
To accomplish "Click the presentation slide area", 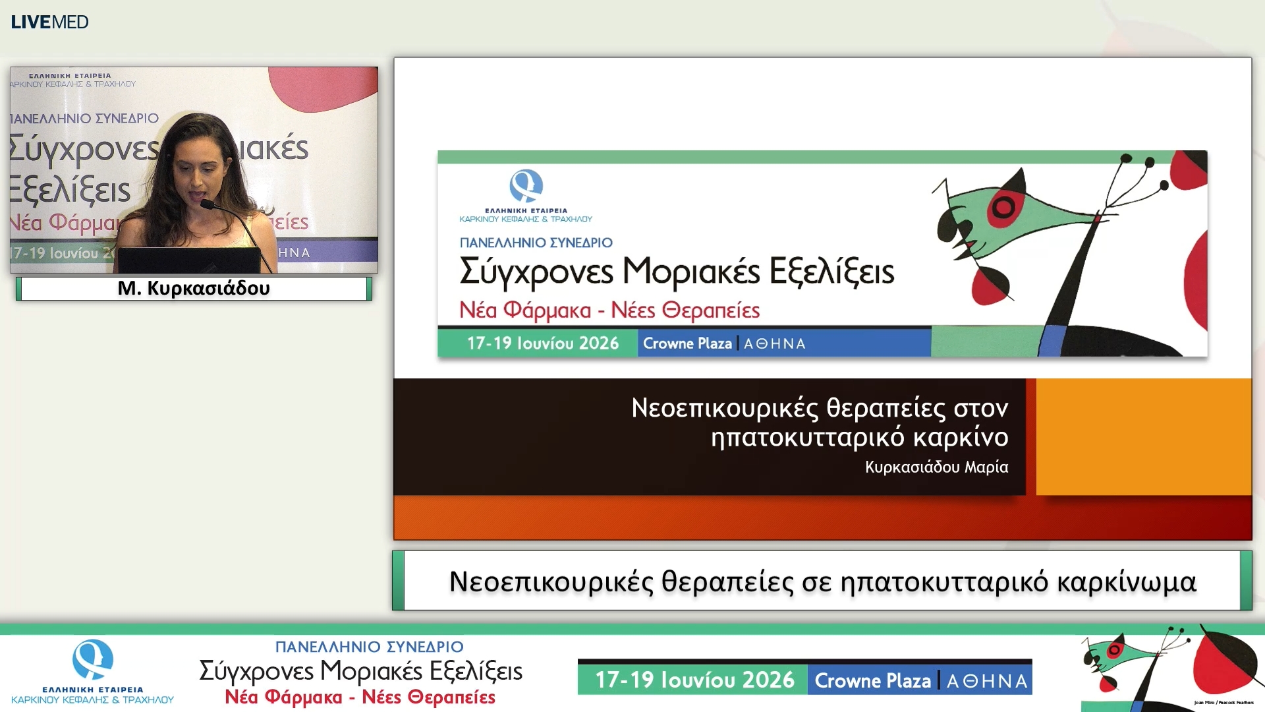I will [822, 299].
